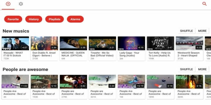The image size is (211, 105).
Task: Select the title "Tinashe - Me So Bad (Official Video)"
Action: (102, 54)
